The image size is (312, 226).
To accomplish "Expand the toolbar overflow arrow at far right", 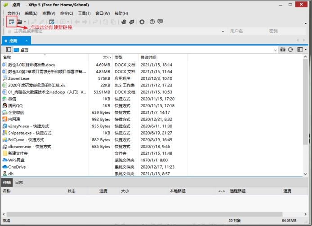I will [306, 24].
